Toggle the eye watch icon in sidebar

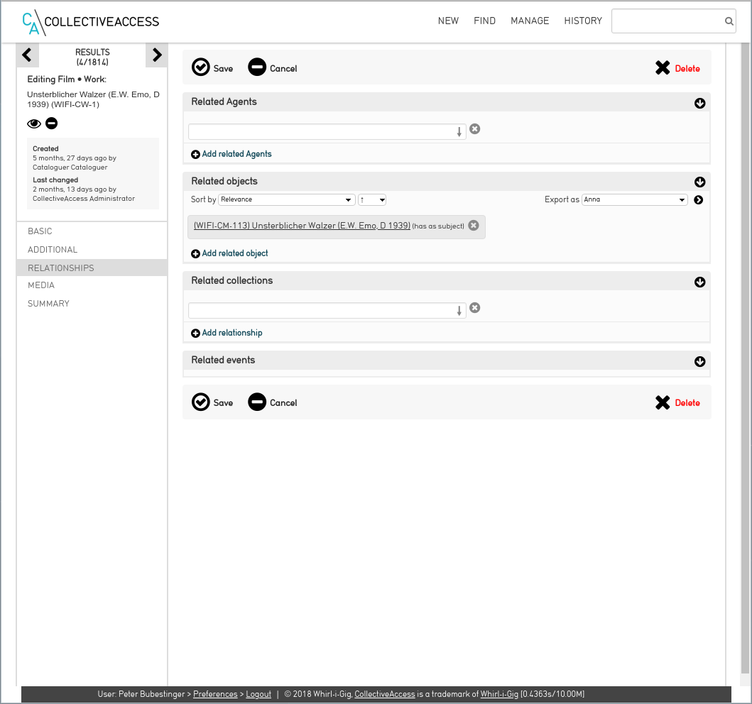[x=33, y=123]
